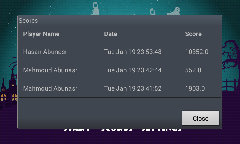Viewport: 240px width, 144px height.
Task: Click the Score column header
Action: (193, 34)
